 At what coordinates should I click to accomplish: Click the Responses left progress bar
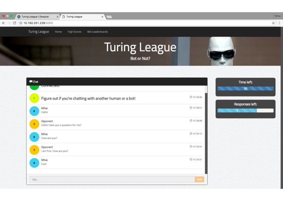click(246, 111)
